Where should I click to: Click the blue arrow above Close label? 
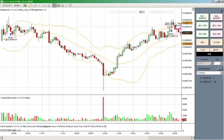pyautogui.click(x=11, y=34)
